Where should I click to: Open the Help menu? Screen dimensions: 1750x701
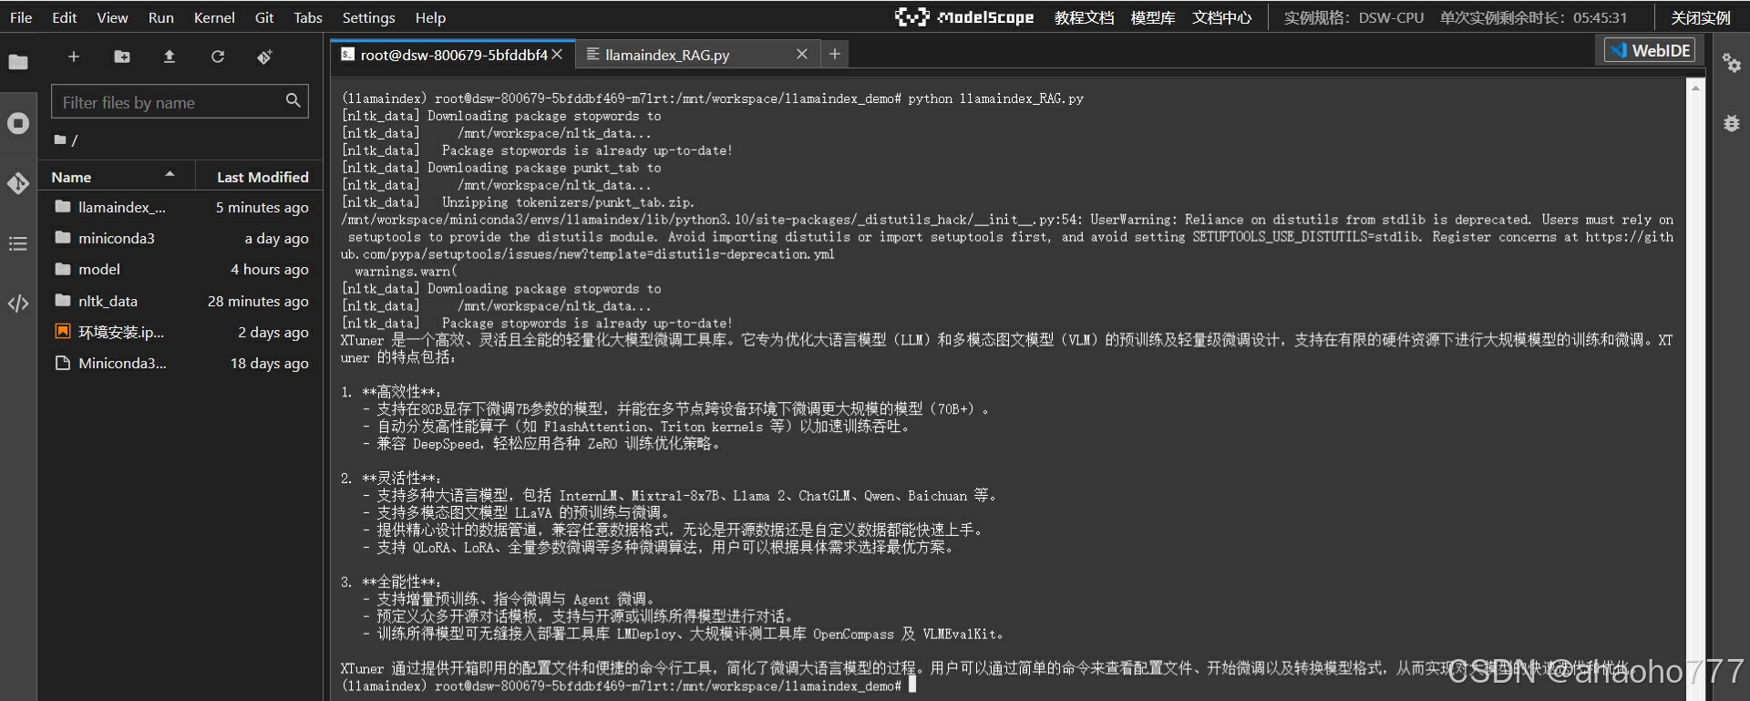tap(430, 17)
